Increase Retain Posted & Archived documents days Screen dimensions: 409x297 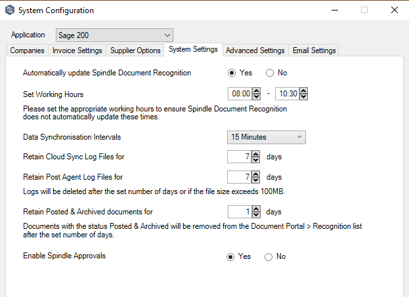pyautogui.click(x=257, y=209)
